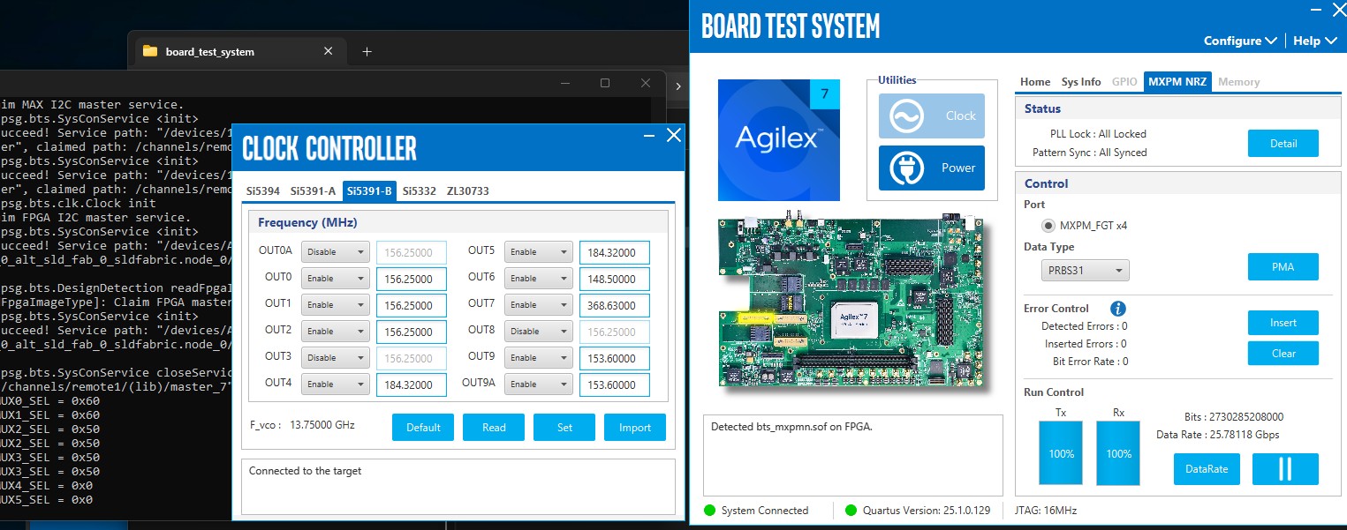
Task: Open the OUT4 enable dropdown
Action: (x=335, y=384)
